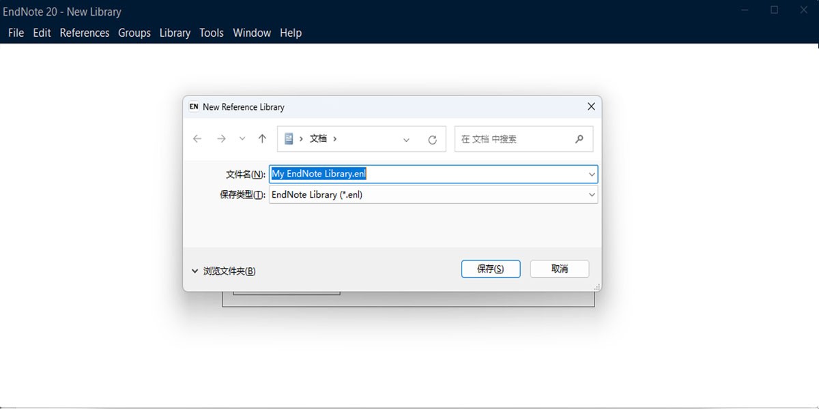Open the References menu

(85, 33)
